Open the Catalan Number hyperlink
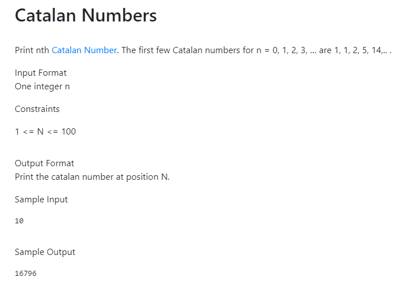Screen dimensions: 418x290 click(84, 50)
